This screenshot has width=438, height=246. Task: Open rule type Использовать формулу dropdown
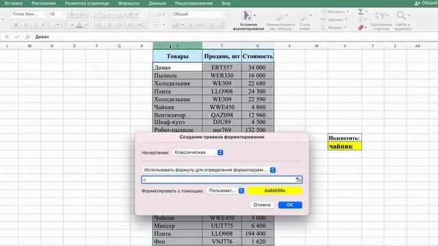tap(209, 170)
